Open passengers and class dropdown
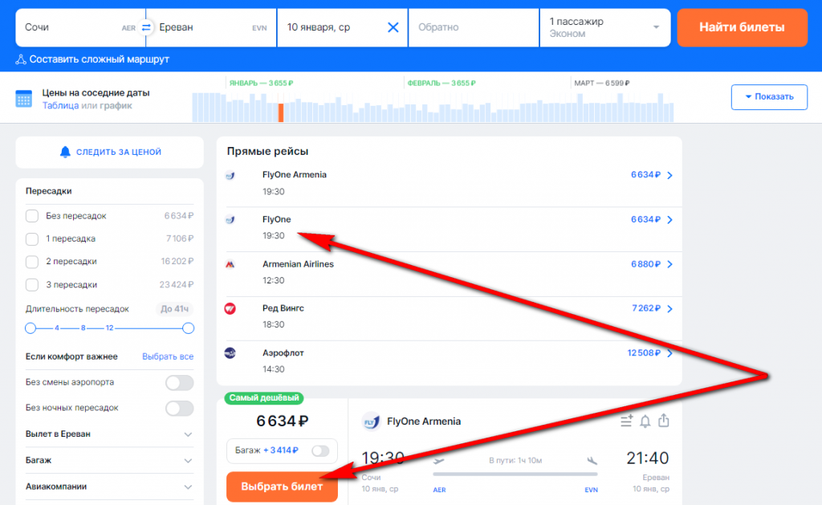This screenshot has height=505, width=822. pos(605,28)
